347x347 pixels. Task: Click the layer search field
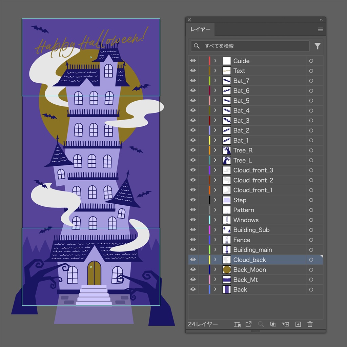tap(250, 46)
